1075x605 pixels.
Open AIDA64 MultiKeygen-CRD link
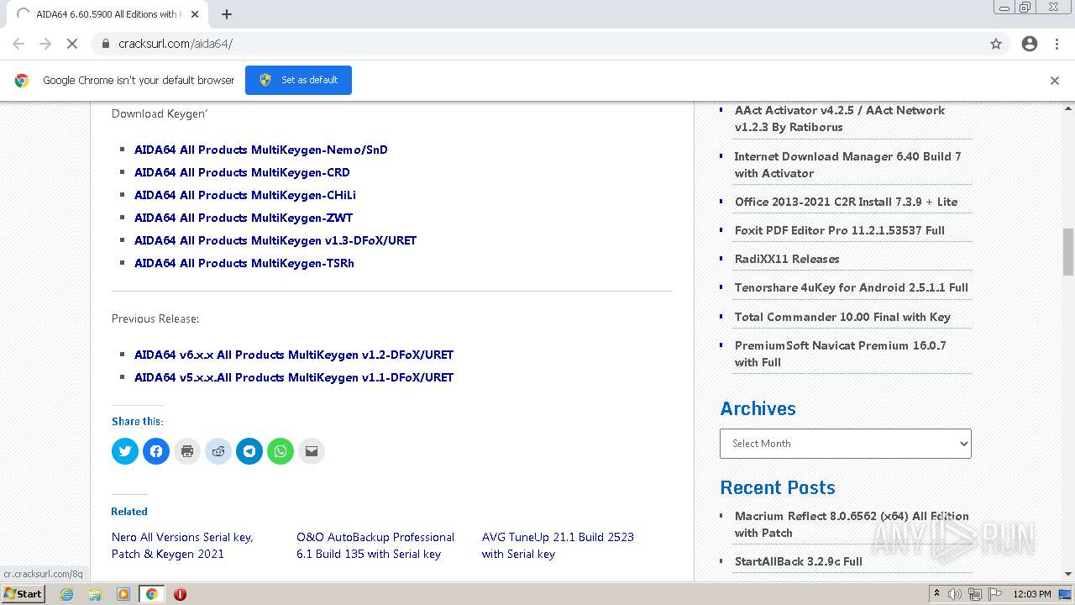[x=242, y=172]
